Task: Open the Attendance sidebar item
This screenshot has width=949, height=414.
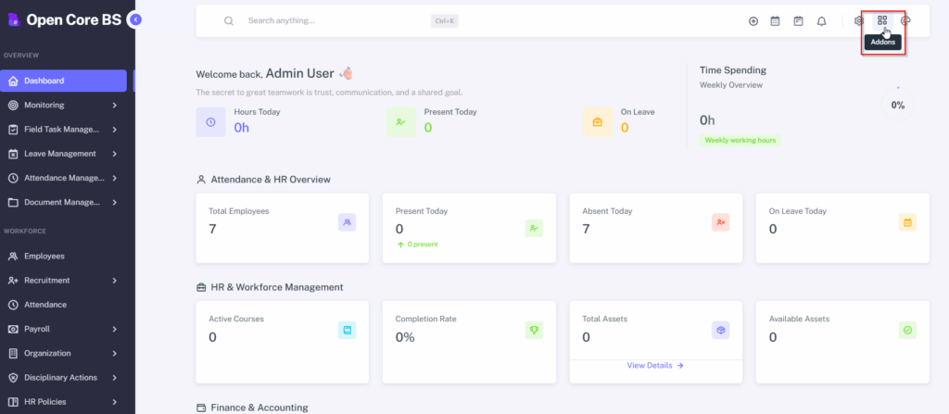Action: [x=46, y=305]
